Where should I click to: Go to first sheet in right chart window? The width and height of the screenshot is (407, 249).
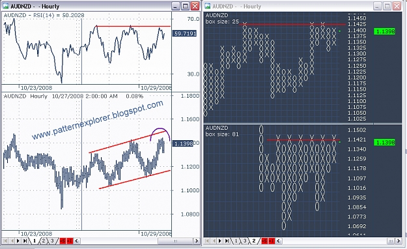click(x=206, y=241)
